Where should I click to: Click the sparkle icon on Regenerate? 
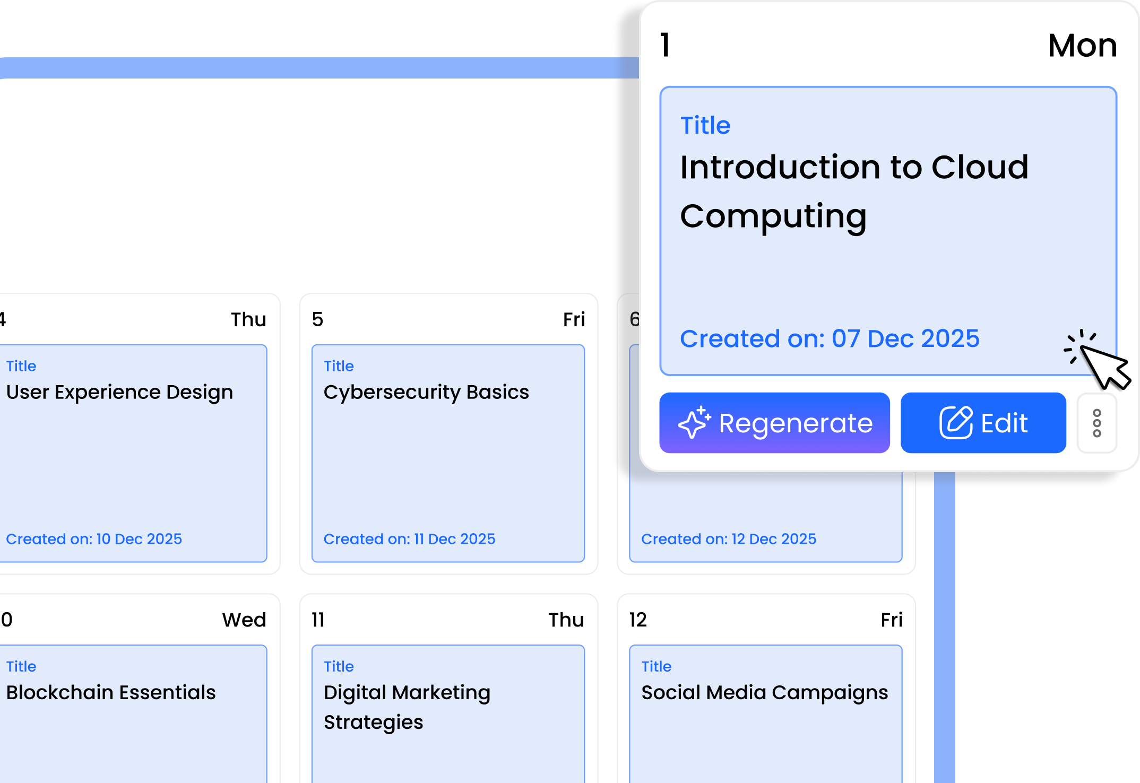tap(694, 423)
